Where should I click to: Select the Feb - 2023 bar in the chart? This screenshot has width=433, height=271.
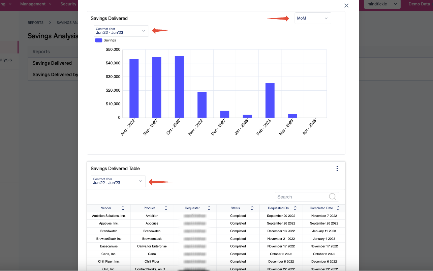click(270, 100)
